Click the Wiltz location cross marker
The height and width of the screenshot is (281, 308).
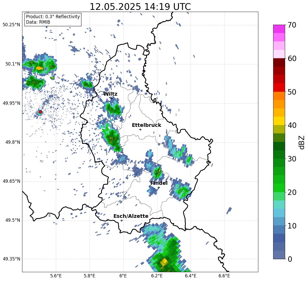[112, 98]
